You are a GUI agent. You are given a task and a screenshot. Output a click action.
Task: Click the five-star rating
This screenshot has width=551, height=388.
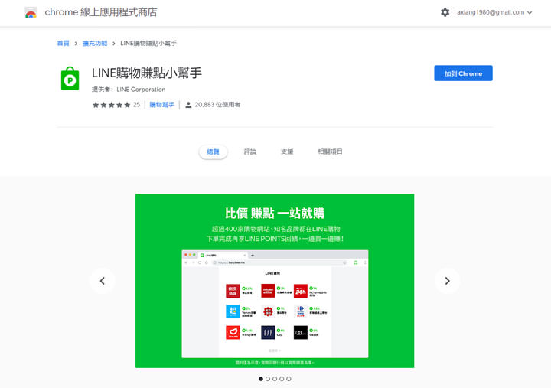(111, 105)
